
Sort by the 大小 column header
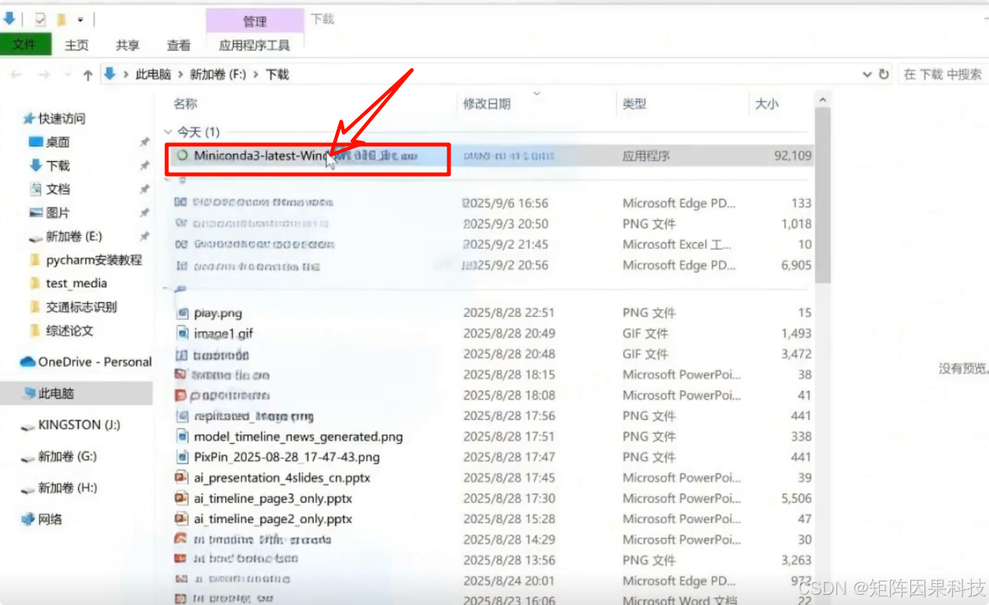tap(767, 104)
